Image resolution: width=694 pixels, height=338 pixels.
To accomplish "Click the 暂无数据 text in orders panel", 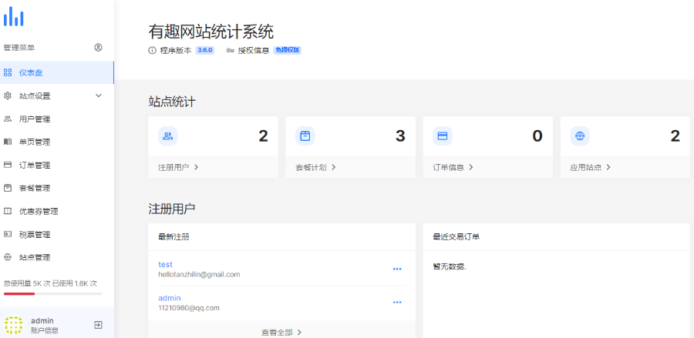I will pyautogui.click(x=450, y=267).
